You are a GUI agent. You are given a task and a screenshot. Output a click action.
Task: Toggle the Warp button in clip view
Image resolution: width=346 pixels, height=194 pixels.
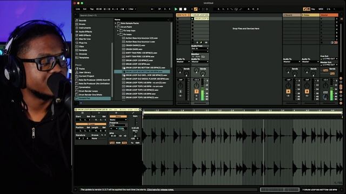tap(118, 116)
